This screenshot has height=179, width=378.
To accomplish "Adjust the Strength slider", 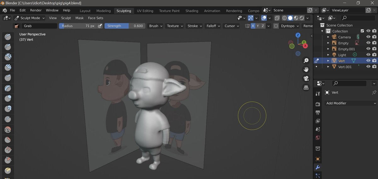I will tap(125, 26).
